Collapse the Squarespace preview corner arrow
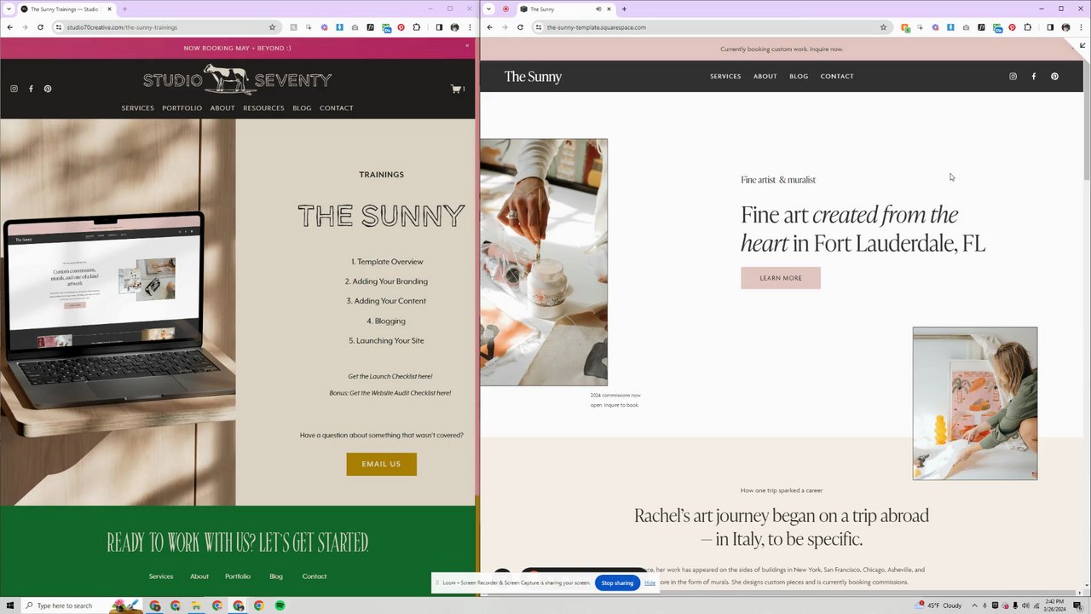Image resolution: width=1091 pixels, height=614 pixels. [1082, 45]
